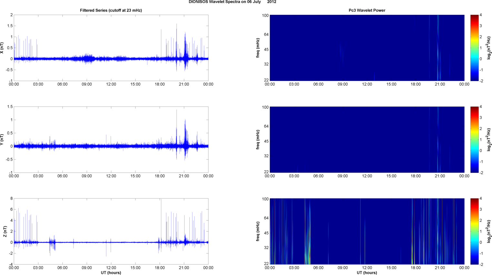The height and width of the screenshot is (275, 492).
Task: Click the '18:00' tick under the bottom spectrogram
Action: pos(416,268)
